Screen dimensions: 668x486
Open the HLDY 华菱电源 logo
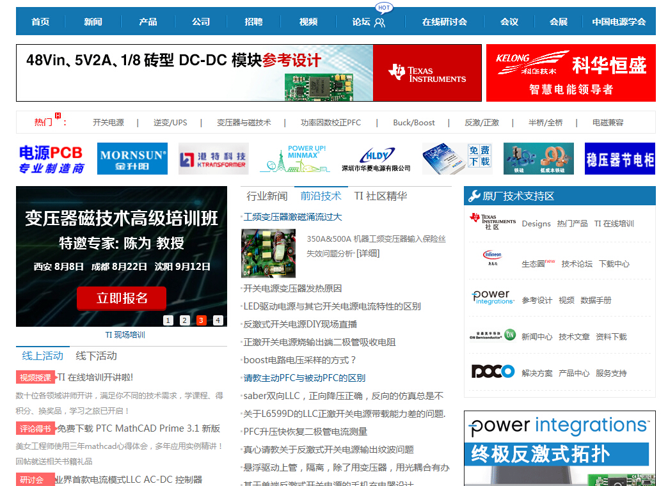[376, 159]
